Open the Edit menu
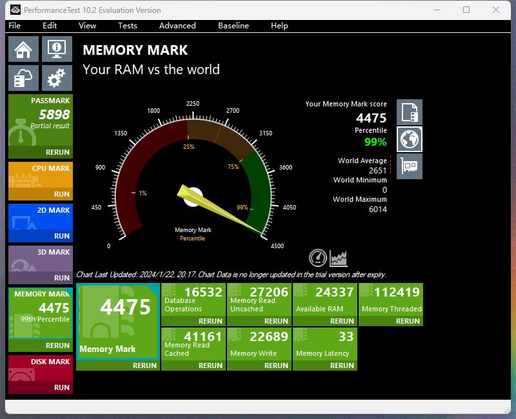 pyautogui.click(x=50, y=26)
